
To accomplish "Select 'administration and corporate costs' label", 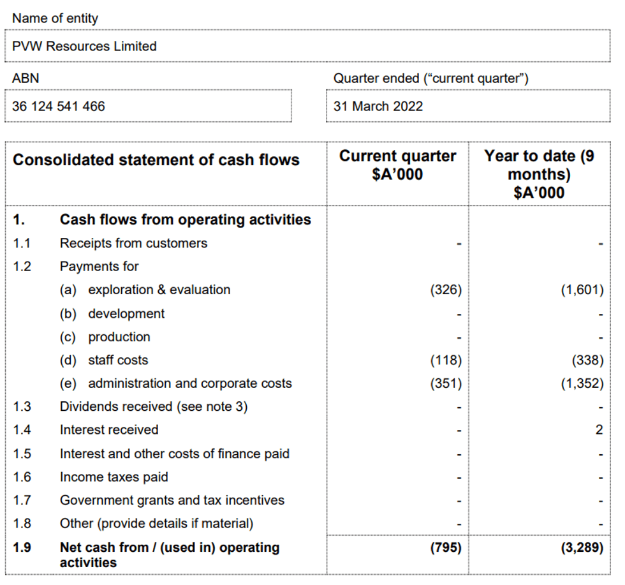I will click(190, 383).
